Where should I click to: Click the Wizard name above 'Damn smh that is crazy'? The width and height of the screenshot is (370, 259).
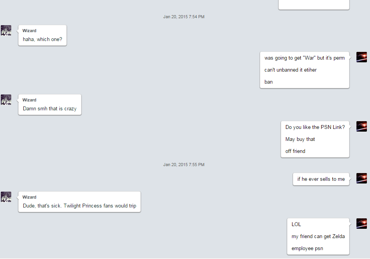click(29, 100)
